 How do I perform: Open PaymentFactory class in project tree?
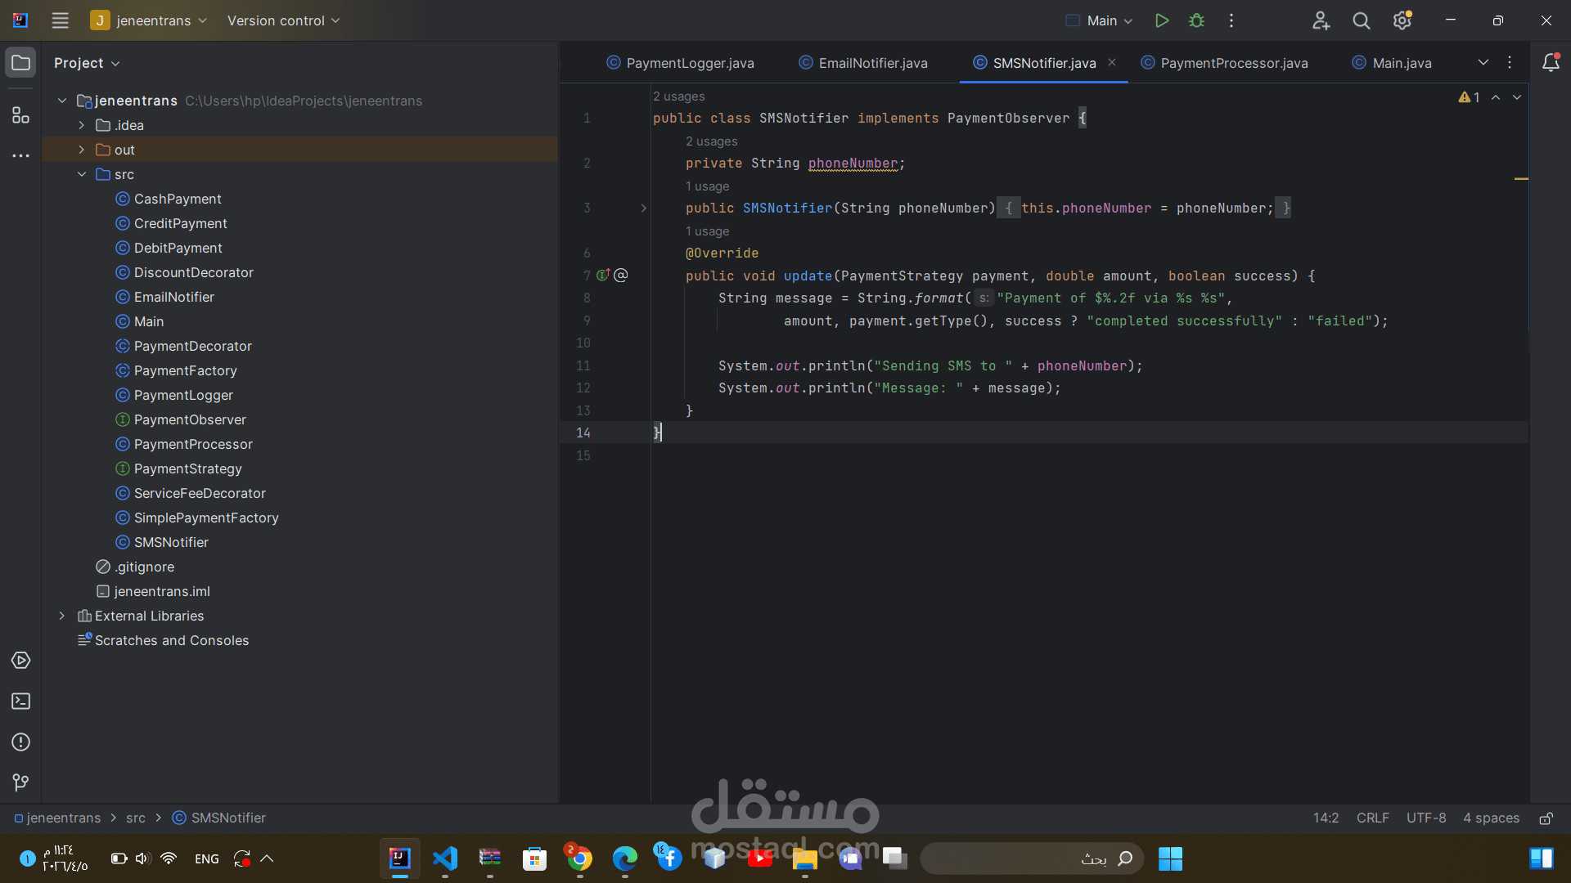pos(185,370)
